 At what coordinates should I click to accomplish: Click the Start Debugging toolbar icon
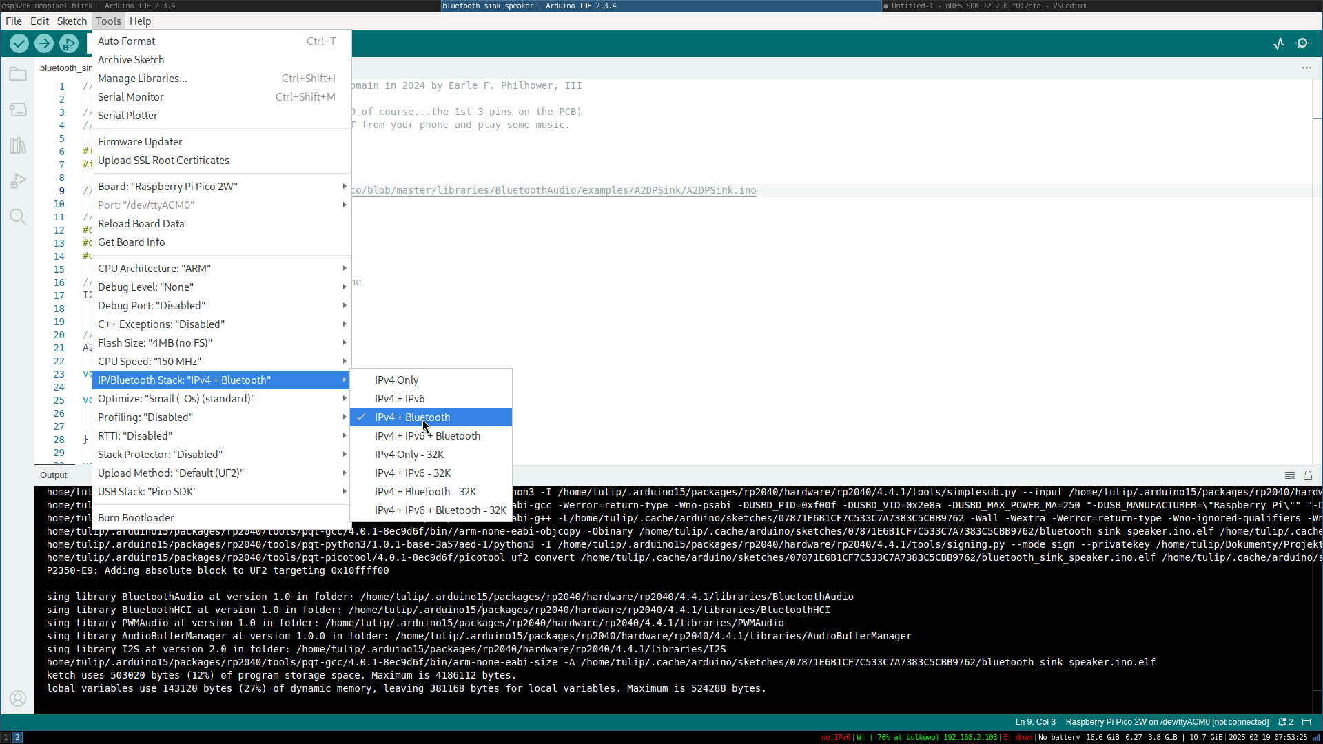coord(69,43)
